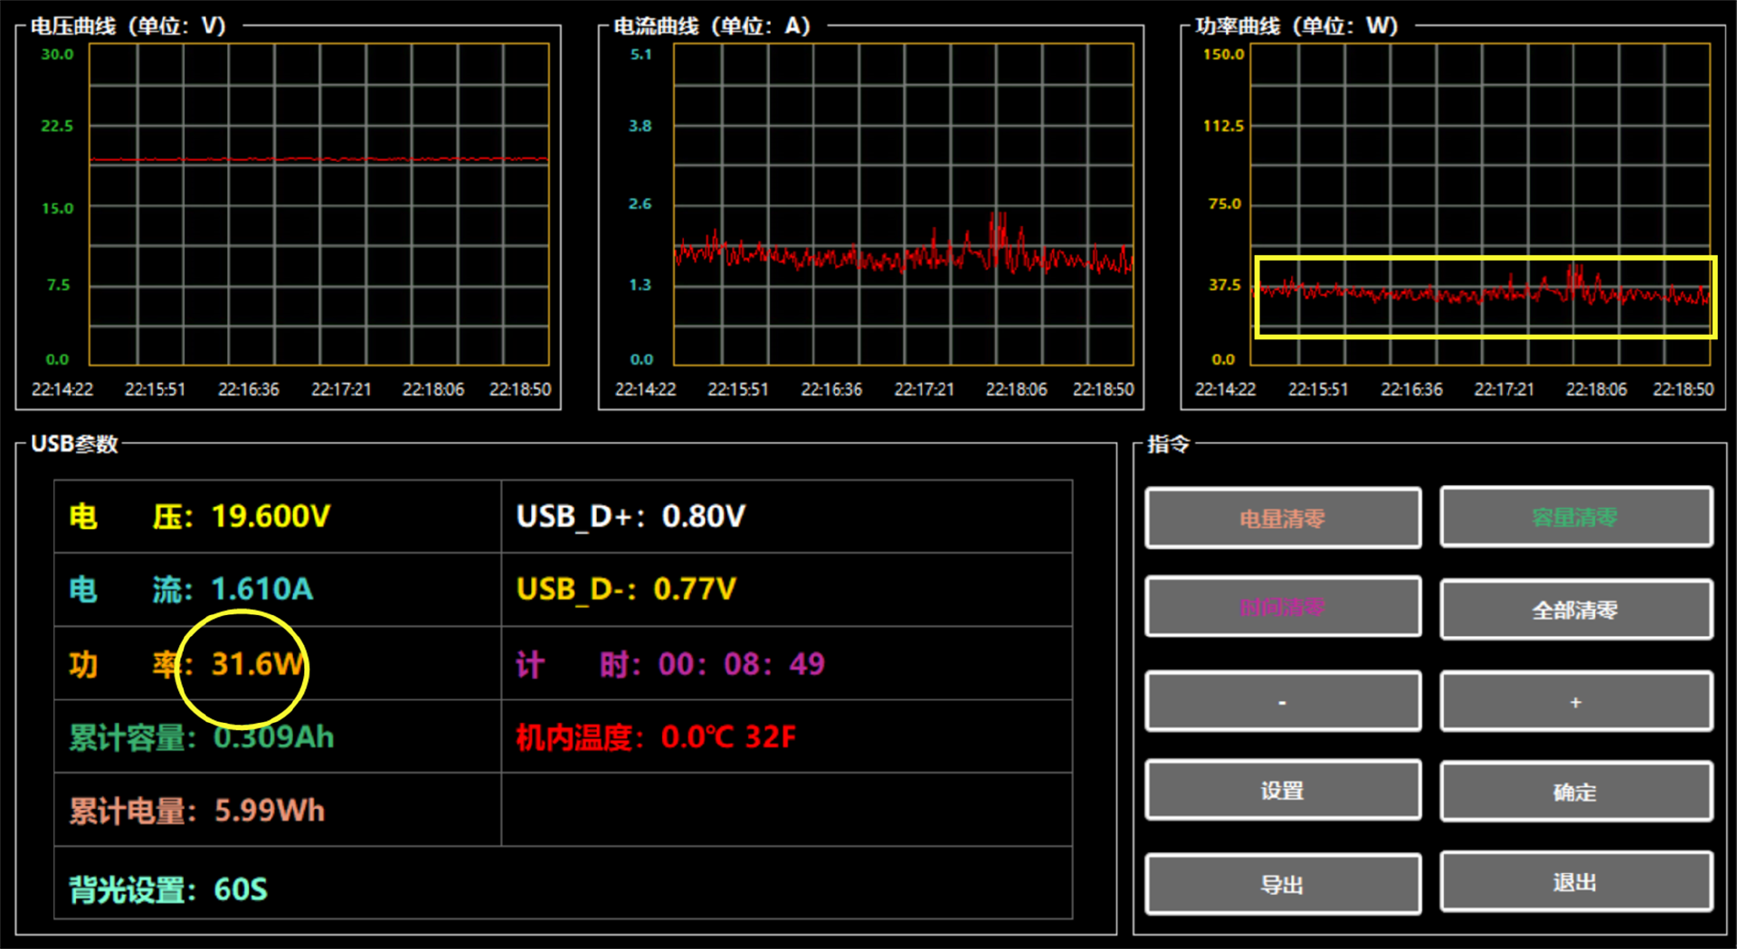
Task: Reset capacity with 容量清零 button
Action: [1576, 517]
